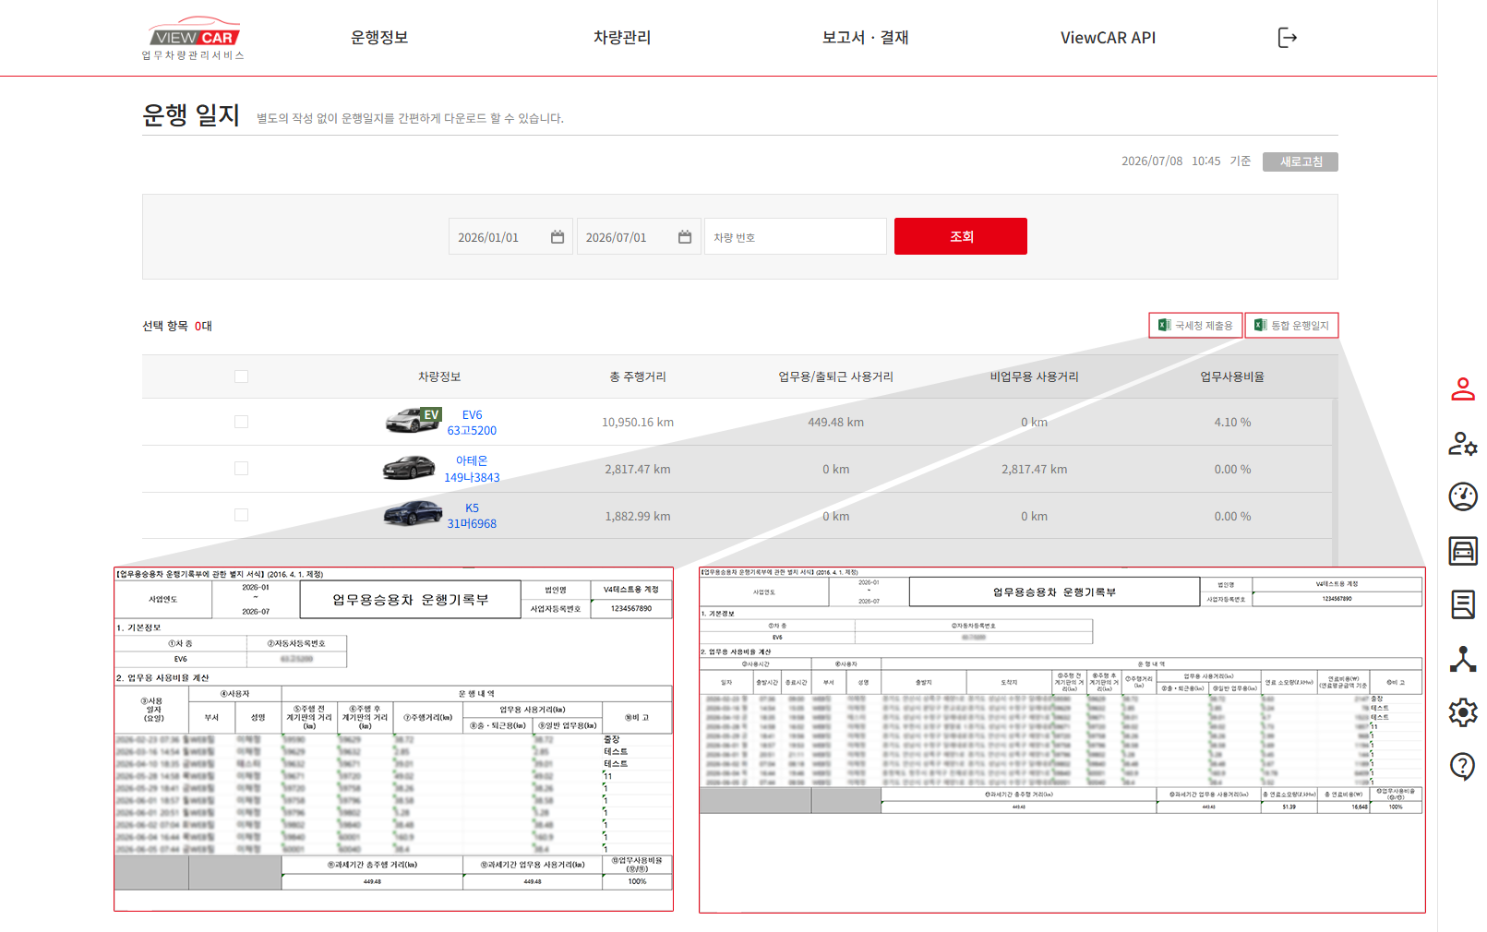Click the EV6 car thumbnail image

tap(413, 420)
